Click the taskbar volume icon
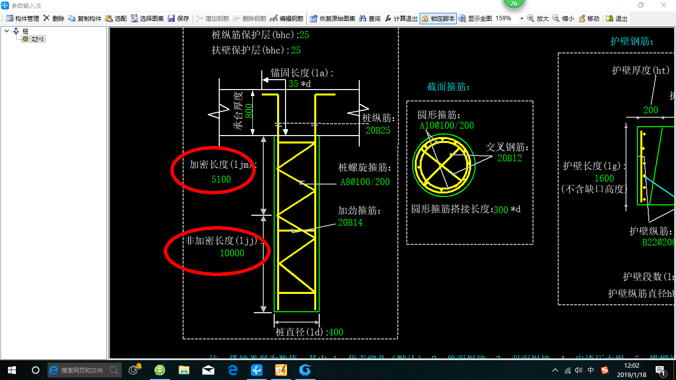This screenshot has height=380, width=676. click(579, 370)
